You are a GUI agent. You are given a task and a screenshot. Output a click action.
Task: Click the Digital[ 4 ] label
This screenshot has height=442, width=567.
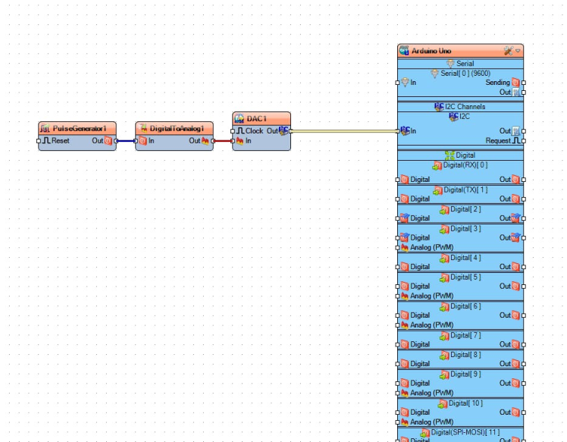pos(465,258)
